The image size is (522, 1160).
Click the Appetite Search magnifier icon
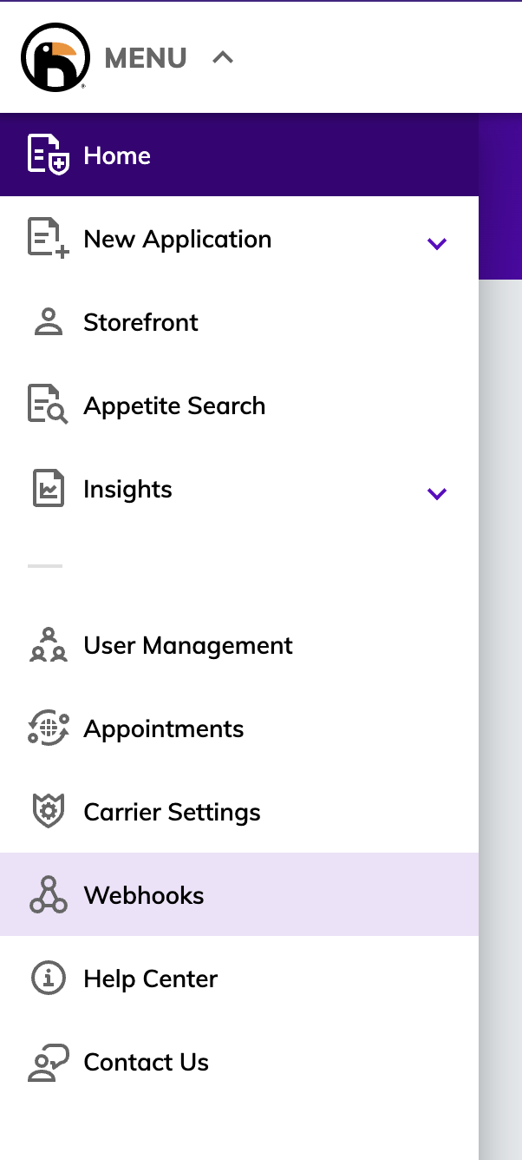pos(48,405)
